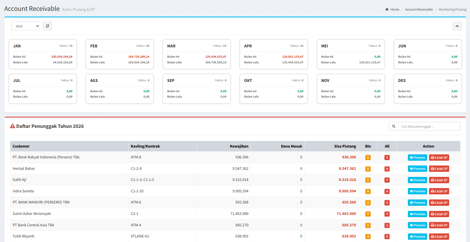The image size is (470, 242).
Task: Click the Cari data penunggak search field
Action: pos(429,126)
